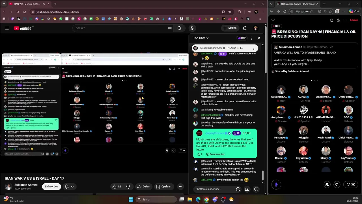Open Chrome tab search dropdown arrow

(4, 4)
